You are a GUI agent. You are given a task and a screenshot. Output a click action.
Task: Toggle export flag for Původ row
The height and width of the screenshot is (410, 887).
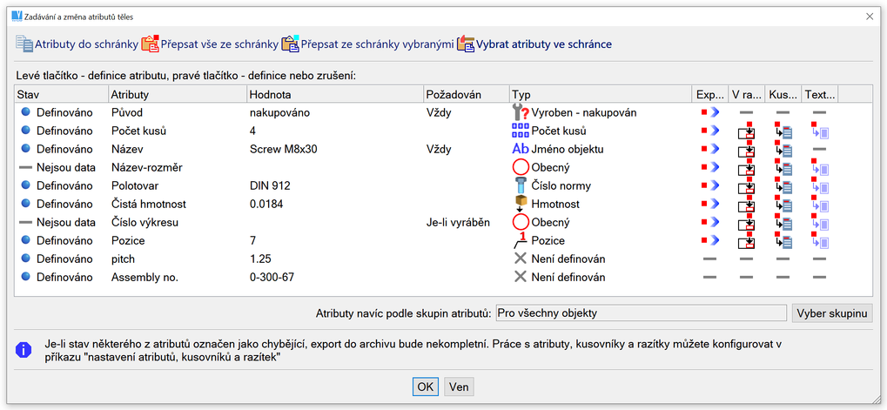point(710,112)
